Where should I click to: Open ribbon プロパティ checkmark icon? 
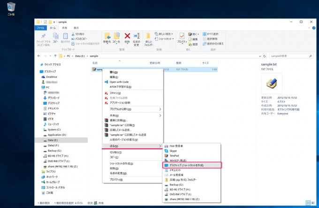[182, 36]
